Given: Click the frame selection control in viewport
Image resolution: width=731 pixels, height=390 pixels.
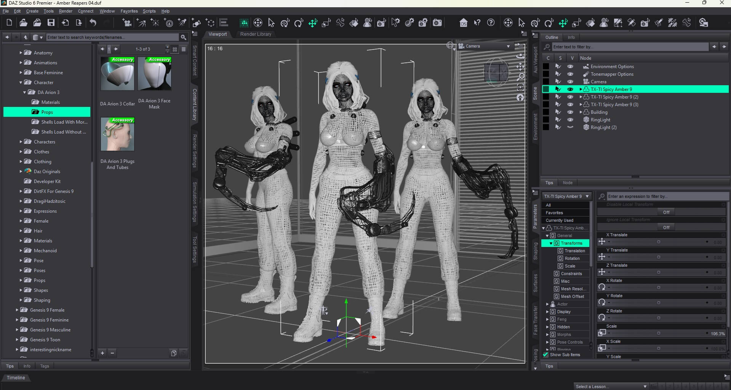Looking at the screenshot, I should click(x=520, y=87).
